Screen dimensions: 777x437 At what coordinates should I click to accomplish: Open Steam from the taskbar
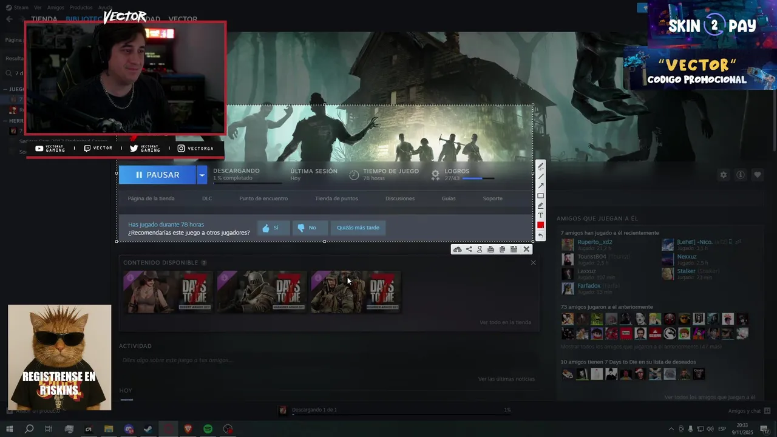(148, 429)
